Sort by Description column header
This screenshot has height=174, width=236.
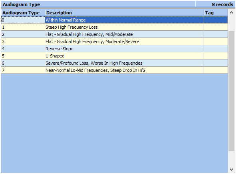124,13
